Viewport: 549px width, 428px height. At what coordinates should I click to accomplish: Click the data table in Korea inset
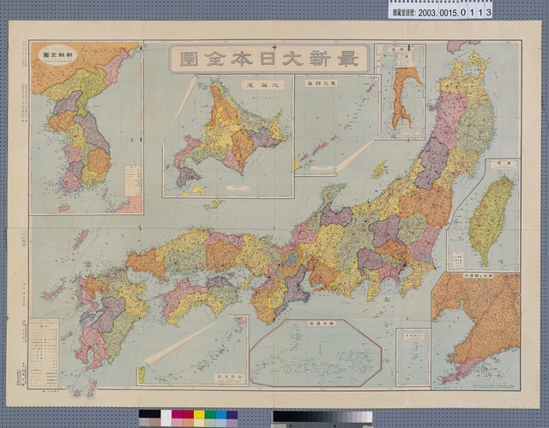click(x=132, y=180)
